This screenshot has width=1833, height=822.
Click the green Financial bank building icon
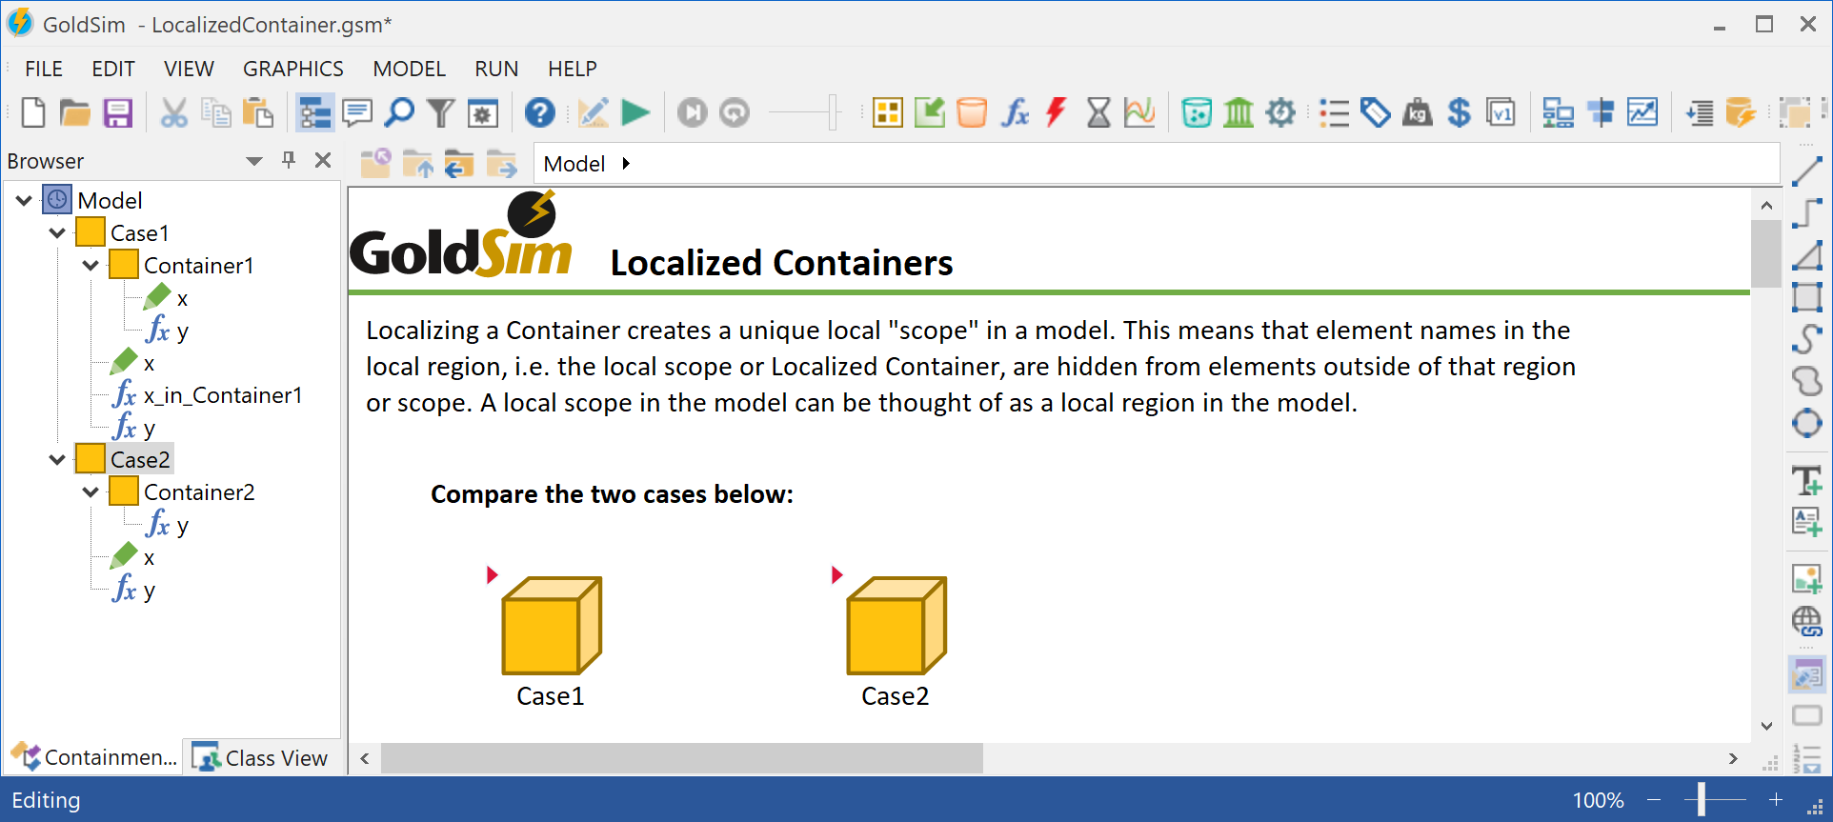[x=1239, y=112]
